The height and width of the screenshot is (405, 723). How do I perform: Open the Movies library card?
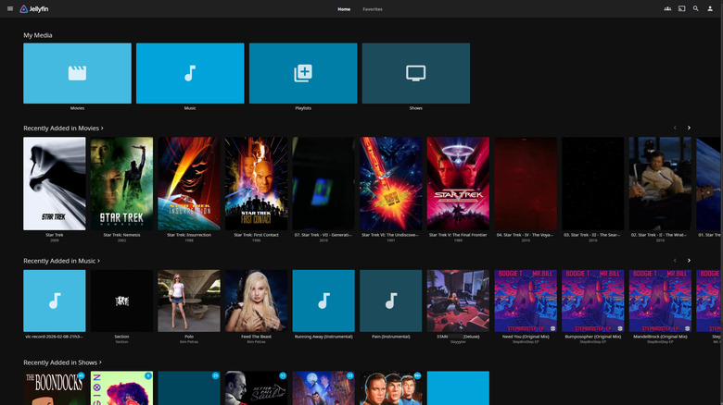(78, 73)
